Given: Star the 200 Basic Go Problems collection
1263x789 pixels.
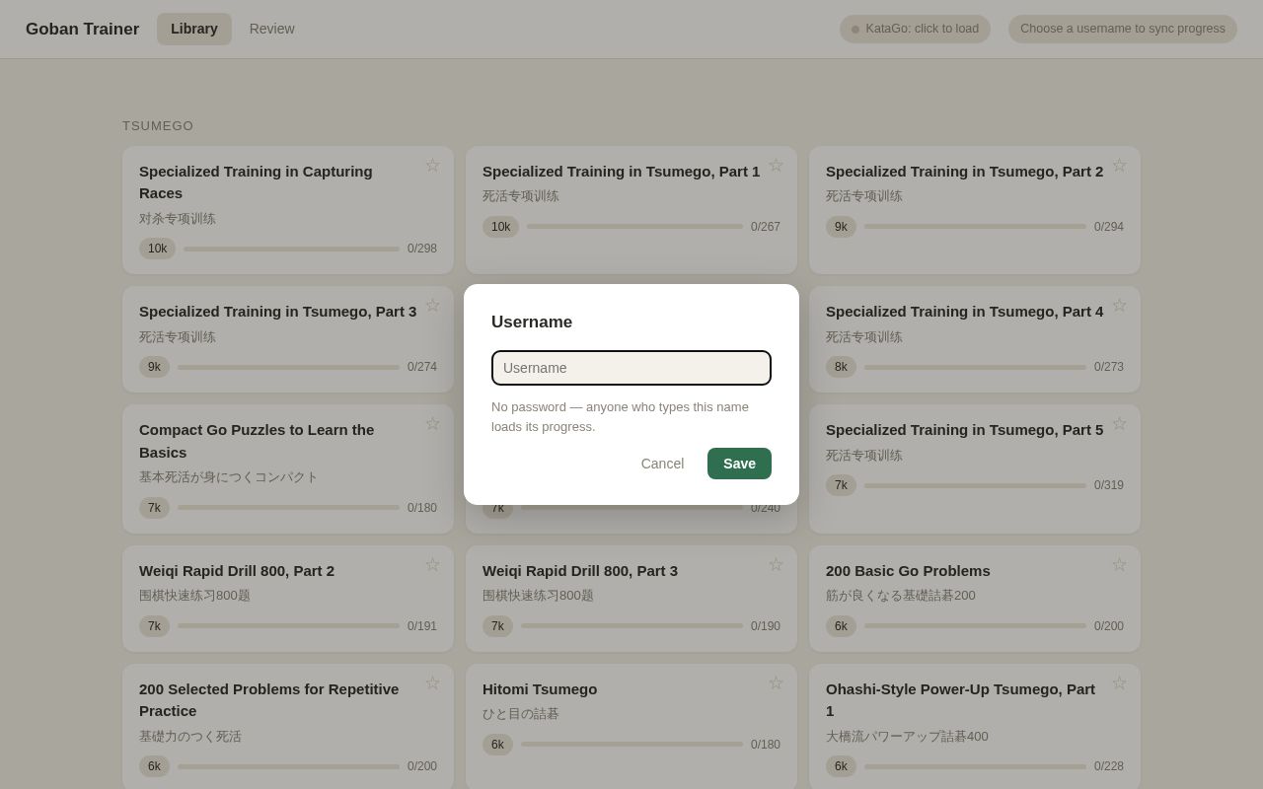Looking at the screenshot, I should coord(1119,565).
